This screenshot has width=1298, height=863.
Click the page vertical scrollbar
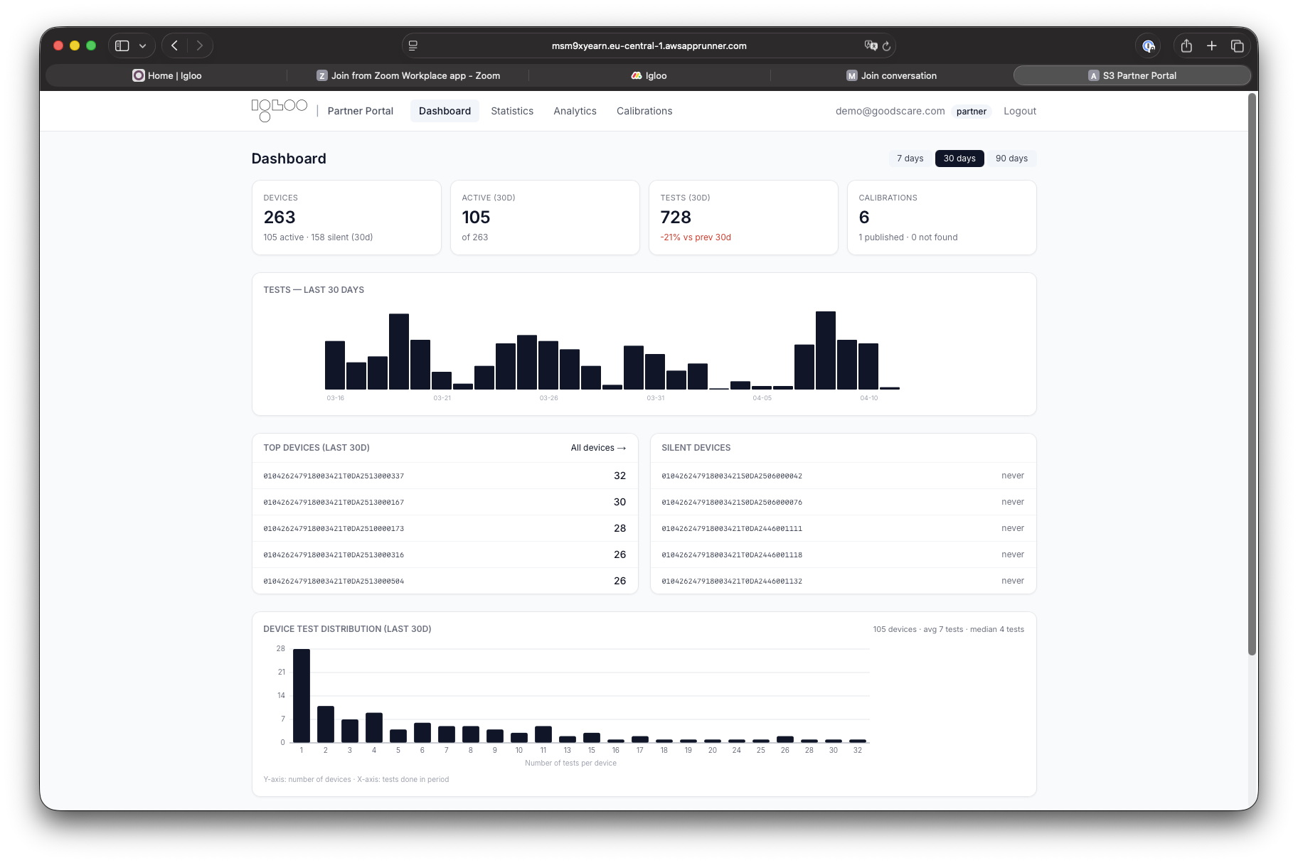click(1252, 374)
